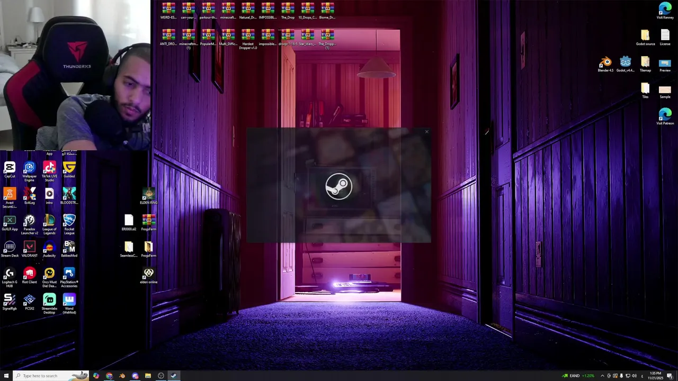Open the GoXLR App shortcut

pos(10,223)
